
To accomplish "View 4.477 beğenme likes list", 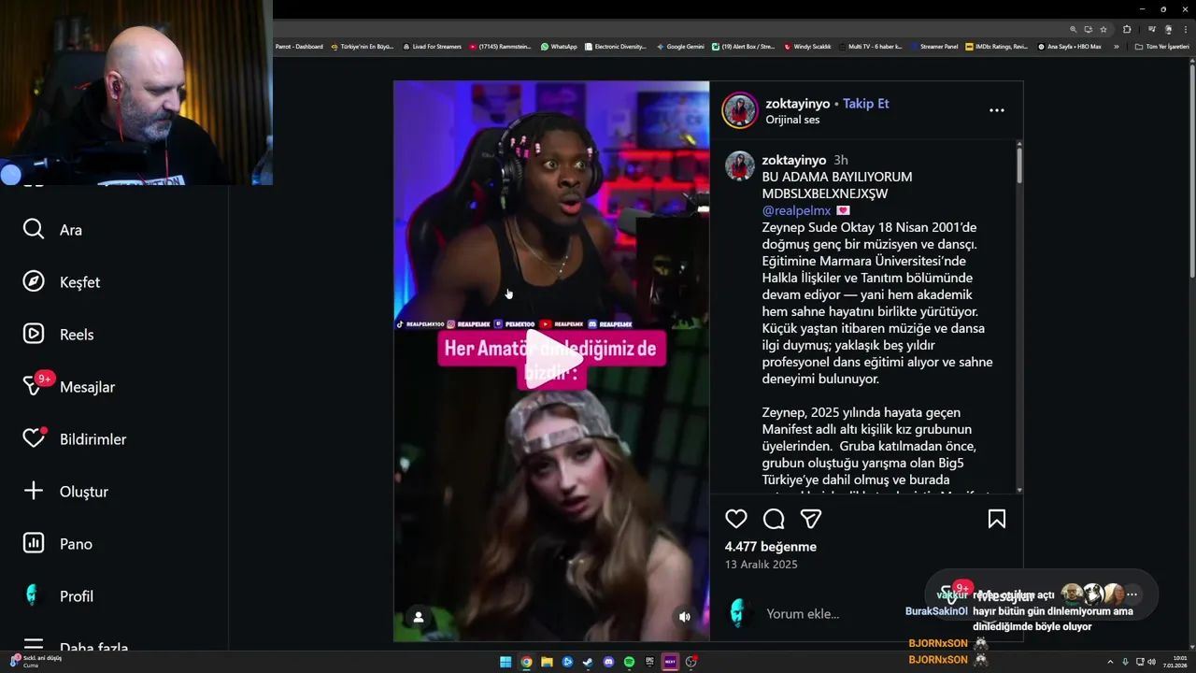I will (771, 547).
